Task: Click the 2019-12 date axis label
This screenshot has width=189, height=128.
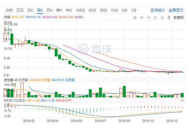Action: click(x=172, y=121)
